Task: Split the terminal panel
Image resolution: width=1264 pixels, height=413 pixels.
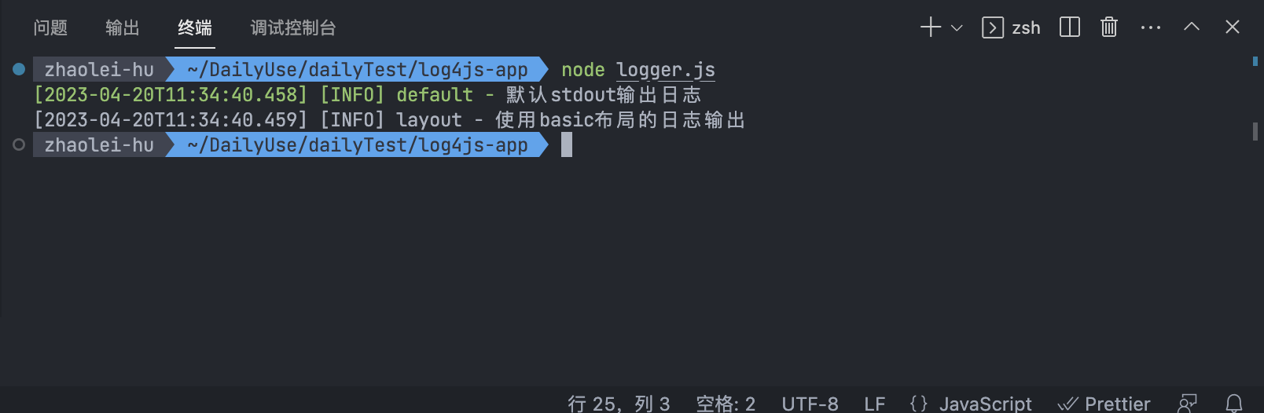Action: point(1070,27)
